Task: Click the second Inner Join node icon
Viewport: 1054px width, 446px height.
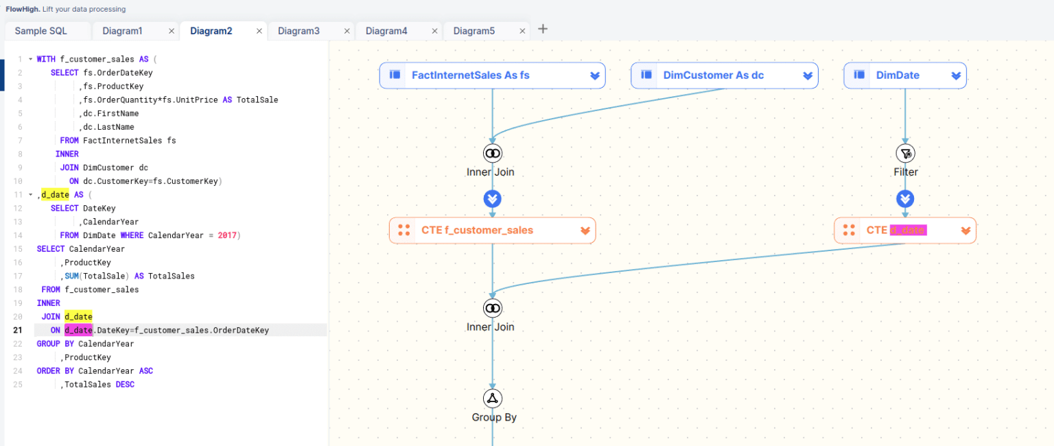Action: [492, 308]
